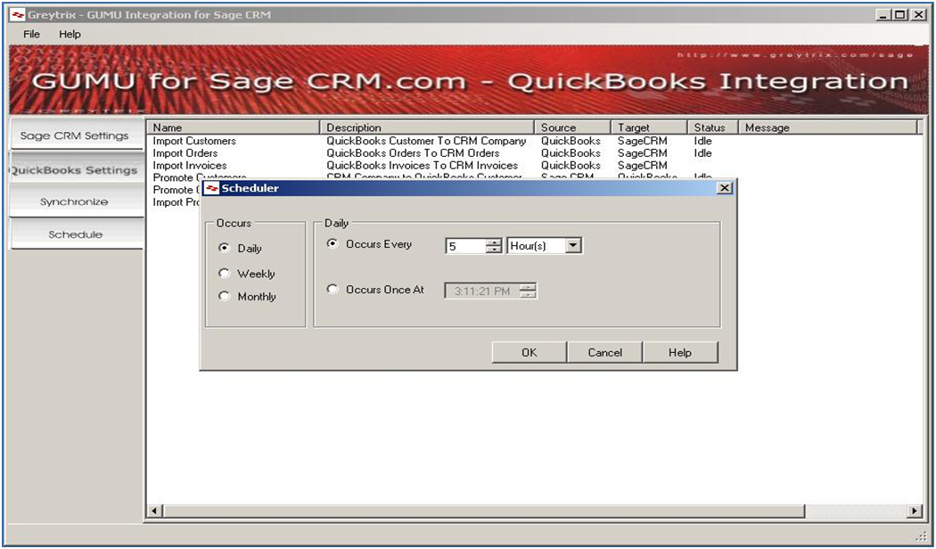Click the SageCRM target of Import Orders
Screen dimensions: 936x549
tap(643, 152)
